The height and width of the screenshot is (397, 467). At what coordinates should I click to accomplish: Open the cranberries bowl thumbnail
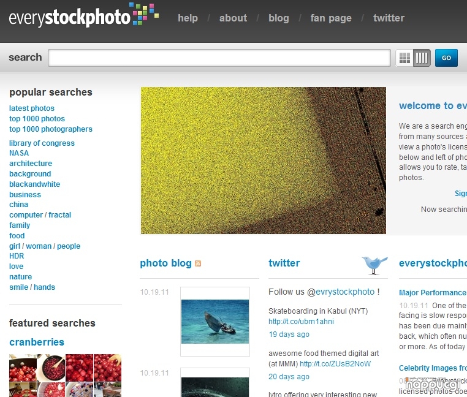(x=51, y=368)
